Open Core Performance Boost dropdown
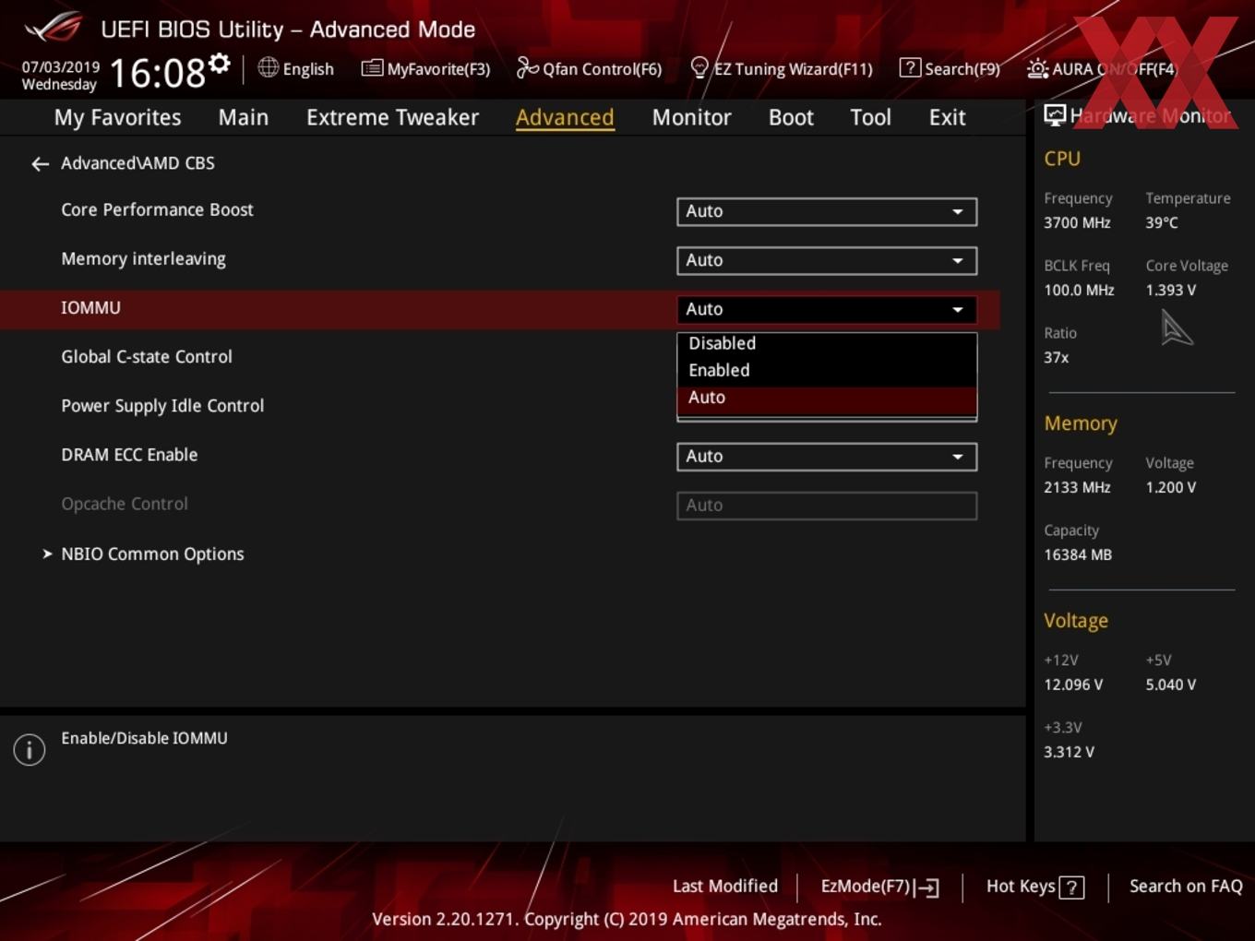The width and height of the screenshot is (1255, 941). coord(827,211)
